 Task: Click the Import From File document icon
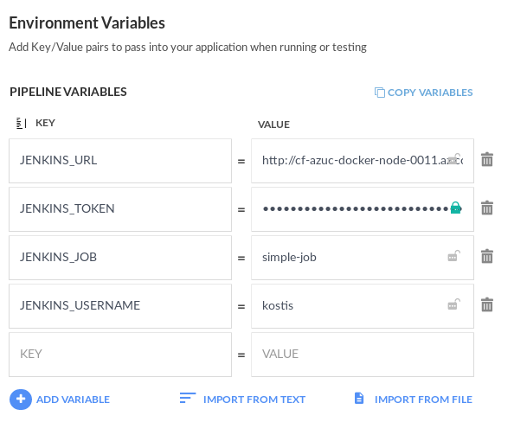359,399
